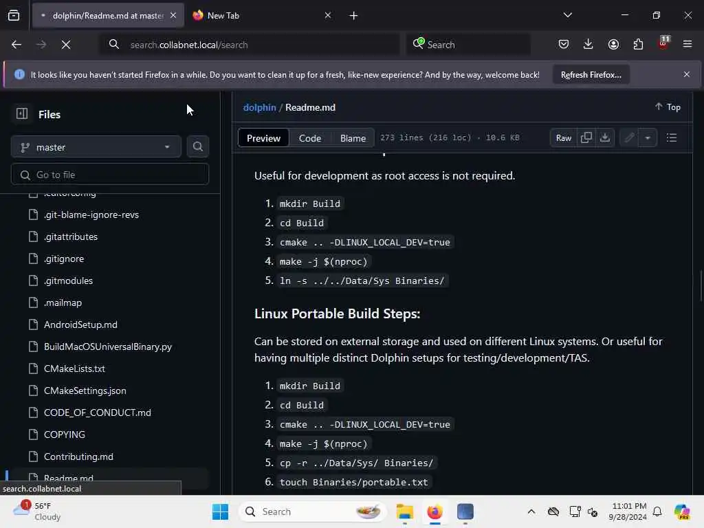Open .gitmodules file
Image resolution: width=704 pixels, height=528 pixels.
click(68, 280)
